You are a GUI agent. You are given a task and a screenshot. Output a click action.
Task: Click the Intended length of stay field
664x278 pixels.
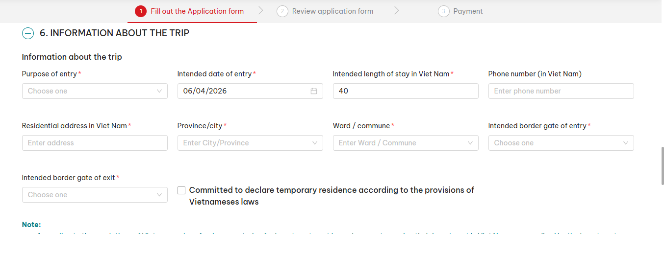coord(405,91)
